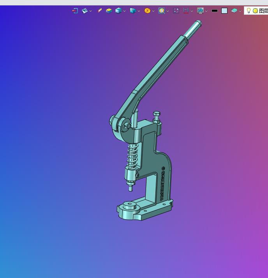Open dropdown next to the tilted panel icon

coord(91,11)
